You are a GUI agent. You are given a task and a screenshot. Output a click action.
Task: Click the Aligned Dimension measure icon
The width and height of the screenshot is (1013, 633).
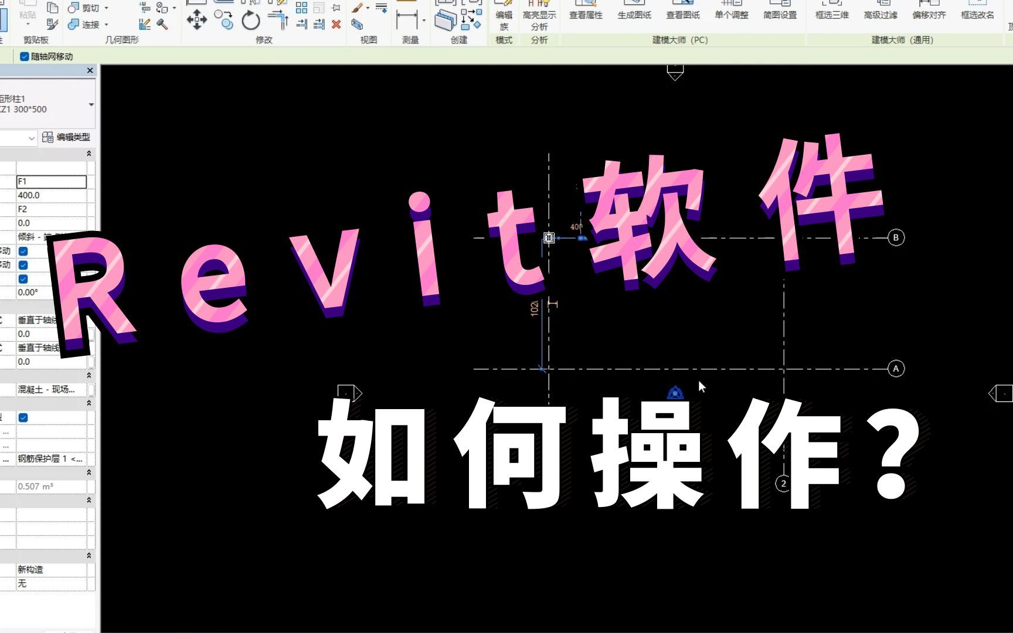[406, 19]
